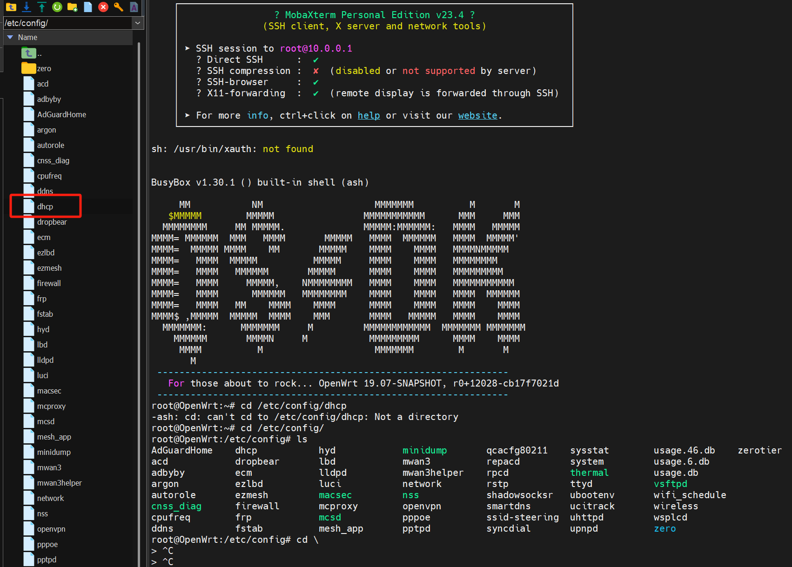Select the mwan3 file

click(43, 467)
